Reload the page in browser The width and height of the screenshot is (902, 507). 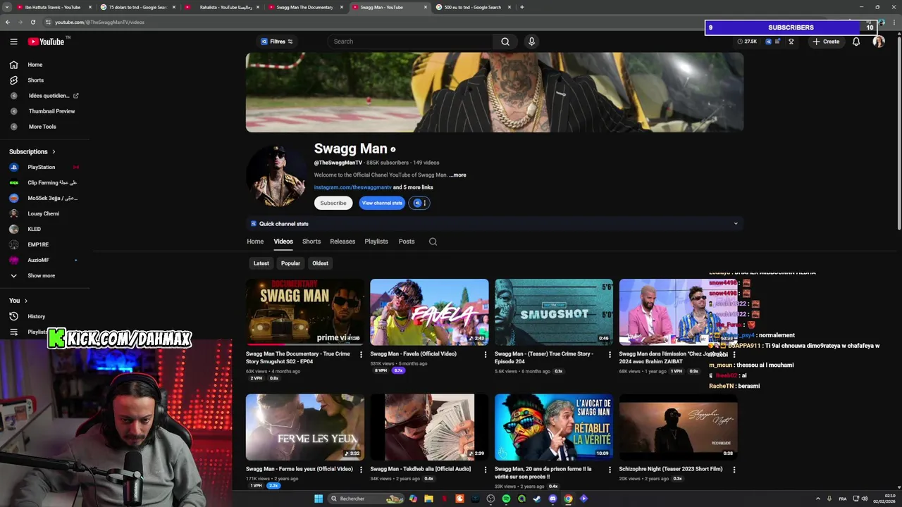tap(32, 22)
